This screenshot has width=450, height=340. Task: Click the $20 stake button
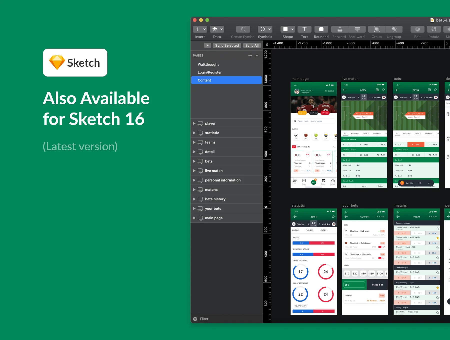click(355, 273)
